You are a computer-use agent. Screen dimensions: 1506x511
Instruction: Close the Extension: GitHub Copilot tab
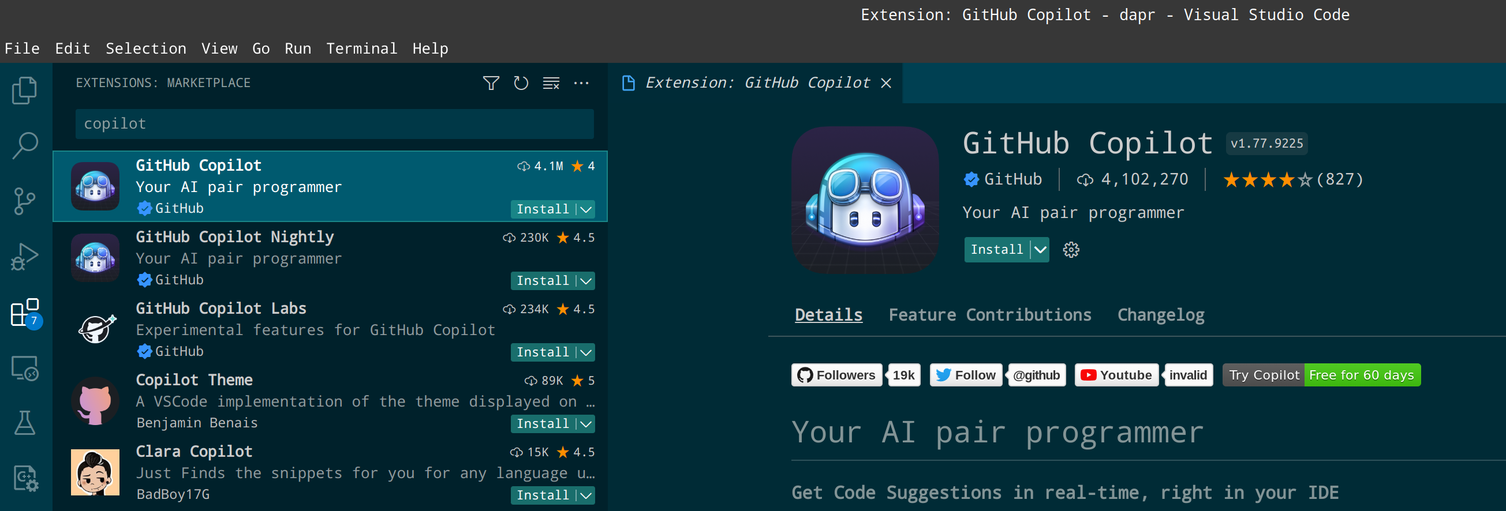pyautogui.click(x=886, y=83)
